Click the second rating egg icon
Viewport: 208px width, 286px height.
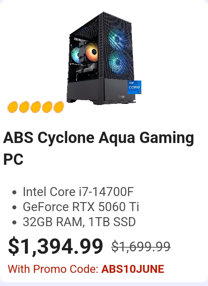[x=24, y=107]
